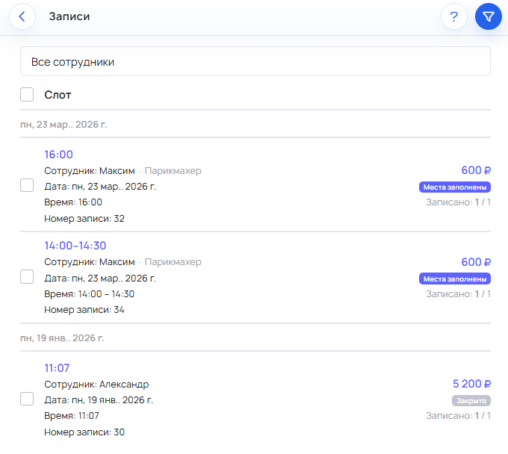Click Места заполнены badge for 16:00 slot

coord(454,187)
